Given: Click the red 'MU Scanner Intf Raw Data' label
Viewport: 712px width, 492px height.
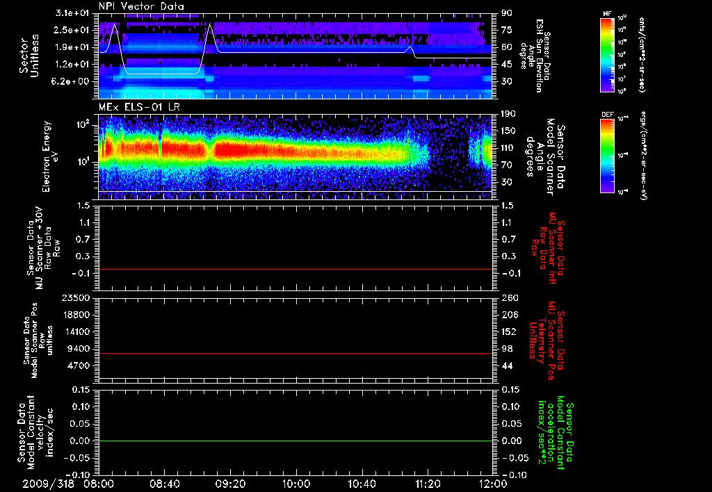Looking at the screenshot, I should [x=547, y=248].
